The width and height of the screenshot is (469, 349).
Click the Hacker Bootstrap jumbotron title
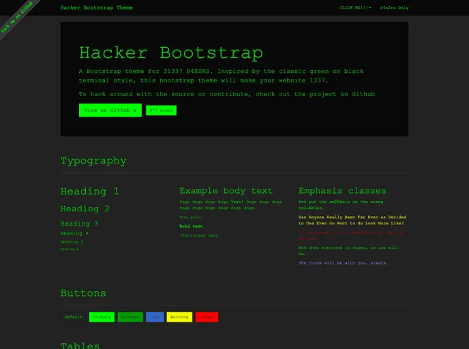[170, 52]
